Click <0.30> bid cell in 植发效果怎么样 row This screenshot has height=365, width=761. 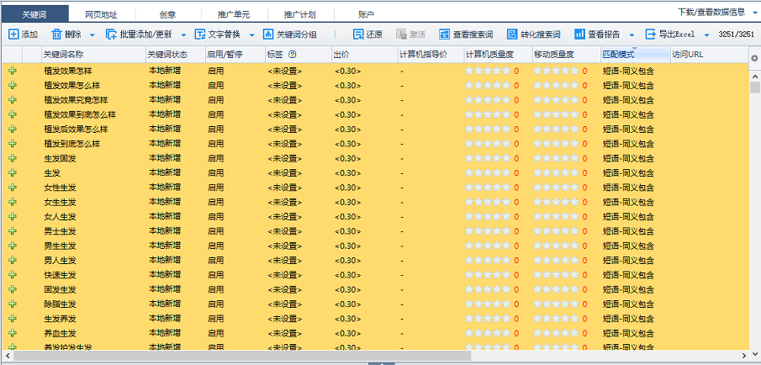pos(347,86)
